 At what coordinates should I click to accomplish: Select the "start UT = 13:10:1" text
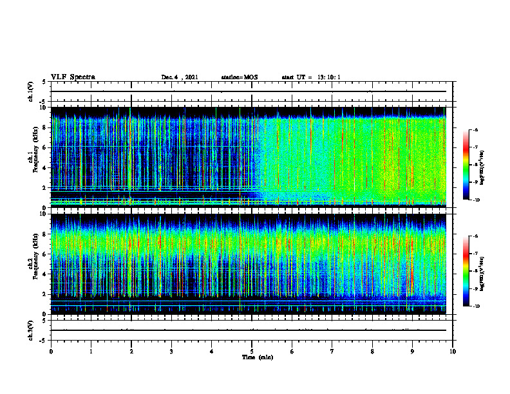311,77
